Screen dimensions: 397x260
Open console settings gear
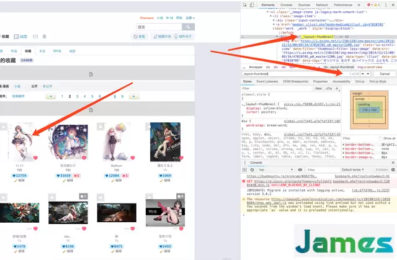coord(393,169)
